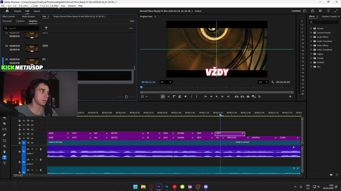
Task: Mute the Audio 1 track
Action: pyautogui.click(x=32, y=149)
